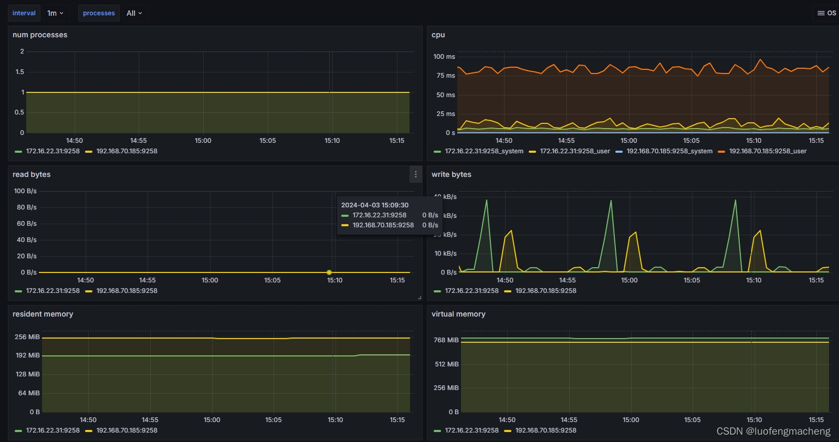Click the 15:00 label on num processes axis
This screenshot has height=442, width=839.
coord(203,141)
